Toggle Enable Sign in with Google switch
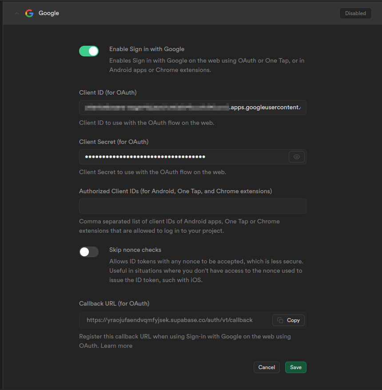 (x=89, y=51)
